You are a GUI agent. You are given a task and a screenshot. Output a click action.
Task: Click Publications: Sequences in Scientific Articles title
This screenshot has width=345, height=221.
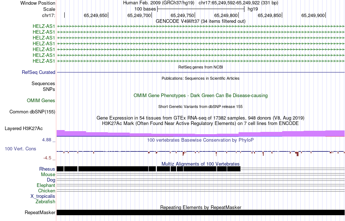[x=200, y=78]
